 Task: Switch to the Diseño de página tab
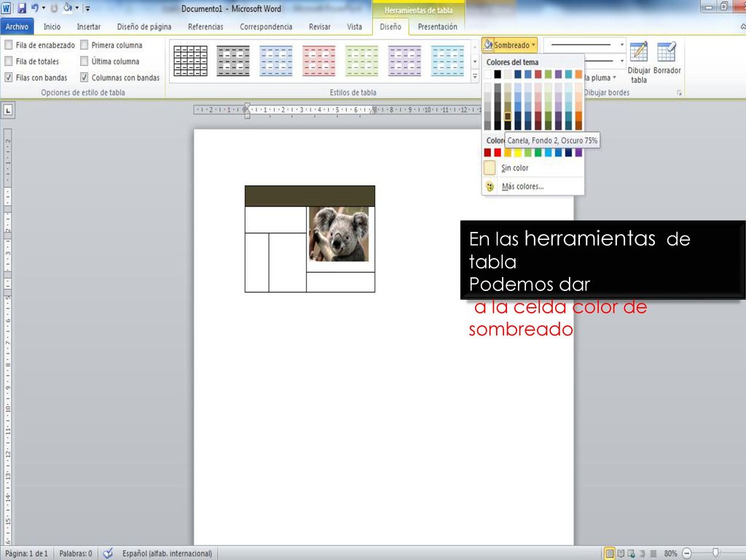point(144,27)
